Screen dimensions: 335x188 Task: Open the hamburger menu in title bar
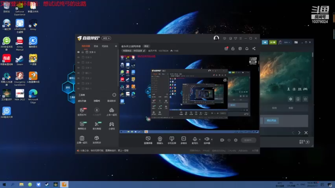240,38
